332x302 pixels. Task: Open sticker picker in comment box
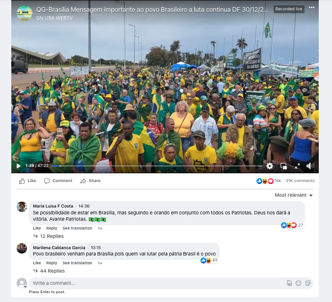pyautogui.click(x=308, y=283)
